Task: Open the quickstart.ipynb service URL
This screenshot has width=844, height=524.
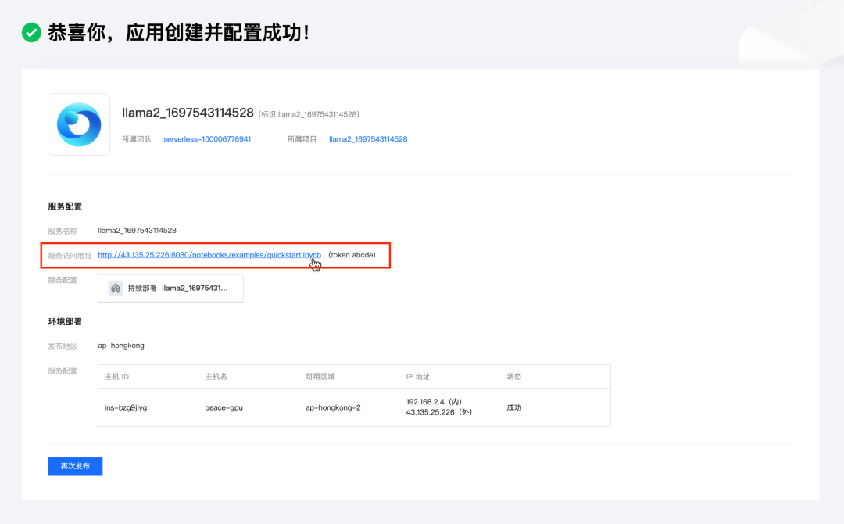Action: [x=209, y=255]
